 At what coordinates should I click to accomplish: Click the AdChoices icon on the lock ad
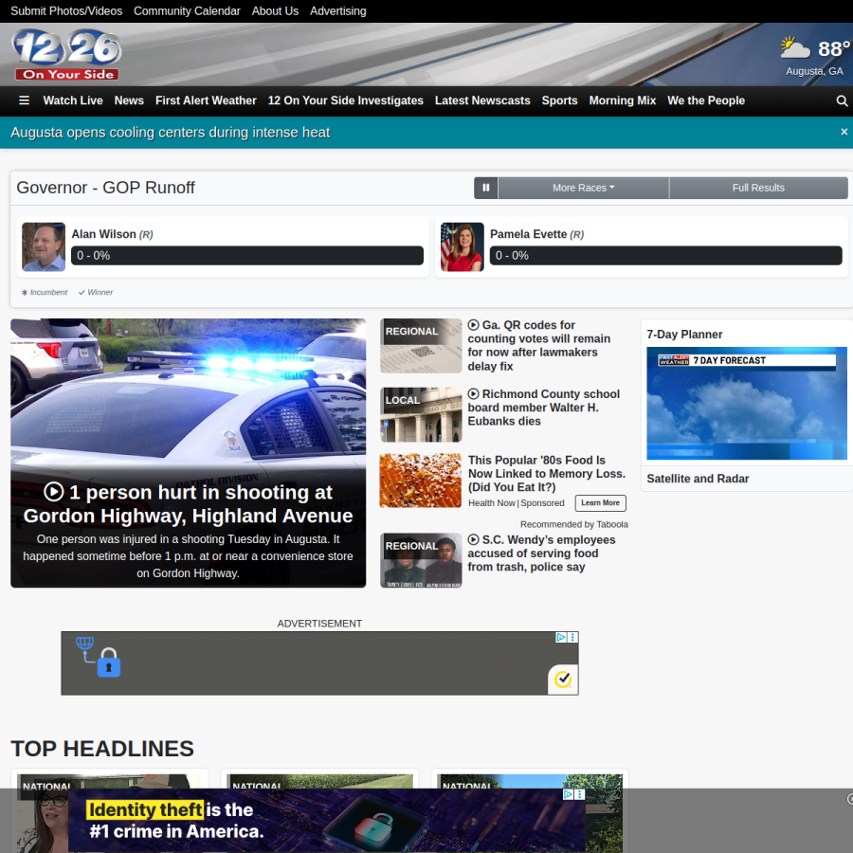[561, 637]
